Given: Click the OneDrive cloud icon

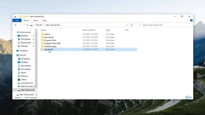Looking at the screenshot, I should pos(18,51).
